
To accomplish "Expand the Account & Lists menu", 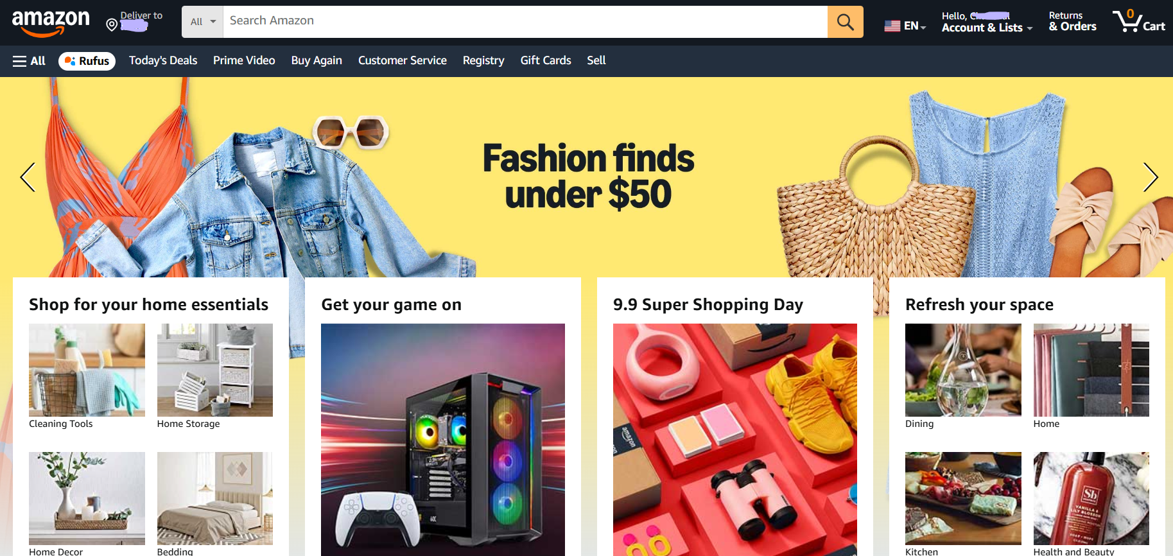I will coord(987,22).
